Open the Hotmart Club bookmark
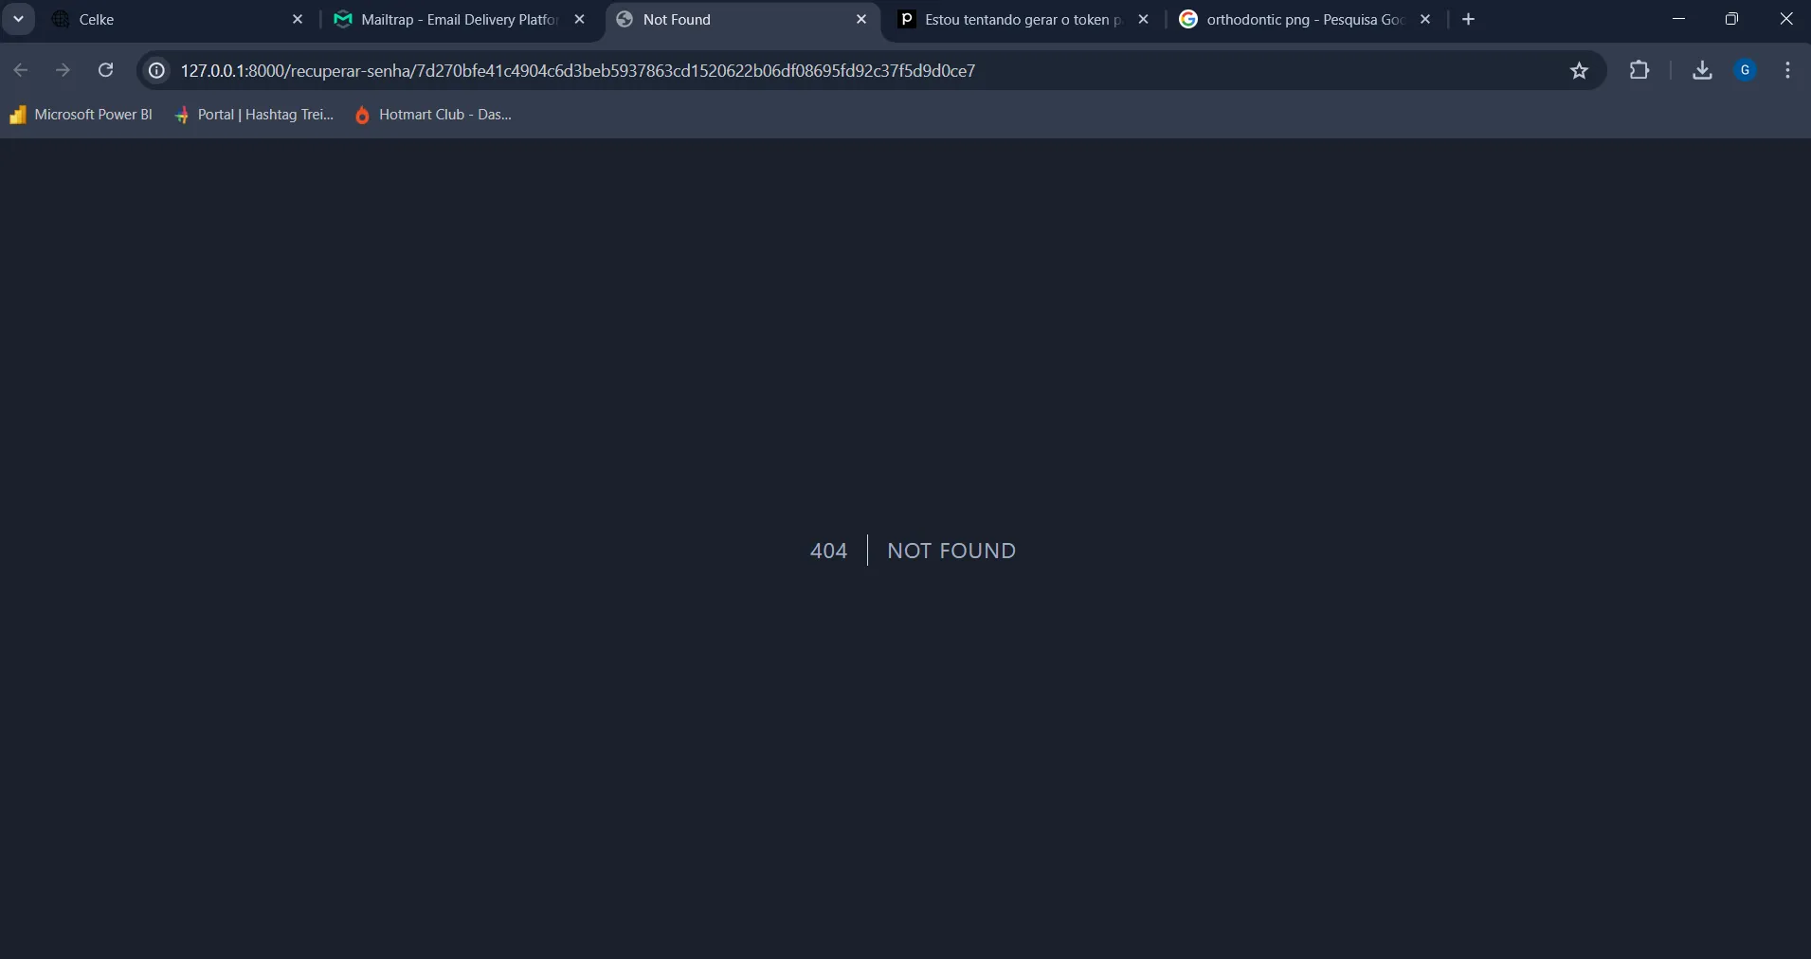Screen dimensions: 1811x959 pos(433,115)
